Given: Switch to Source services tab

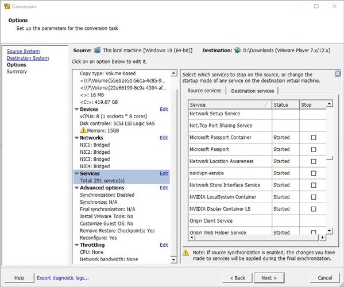Looking at the screenshot, I should pos(204,91).
